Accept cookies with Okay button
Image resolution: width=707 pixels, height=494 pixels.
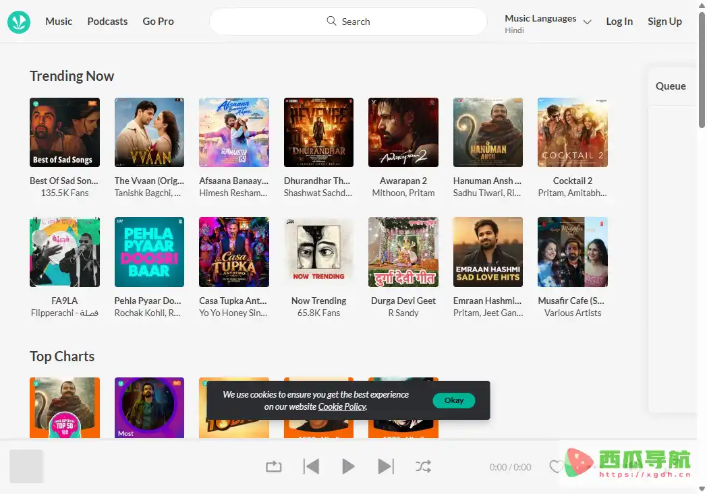(x=453, y=400)
